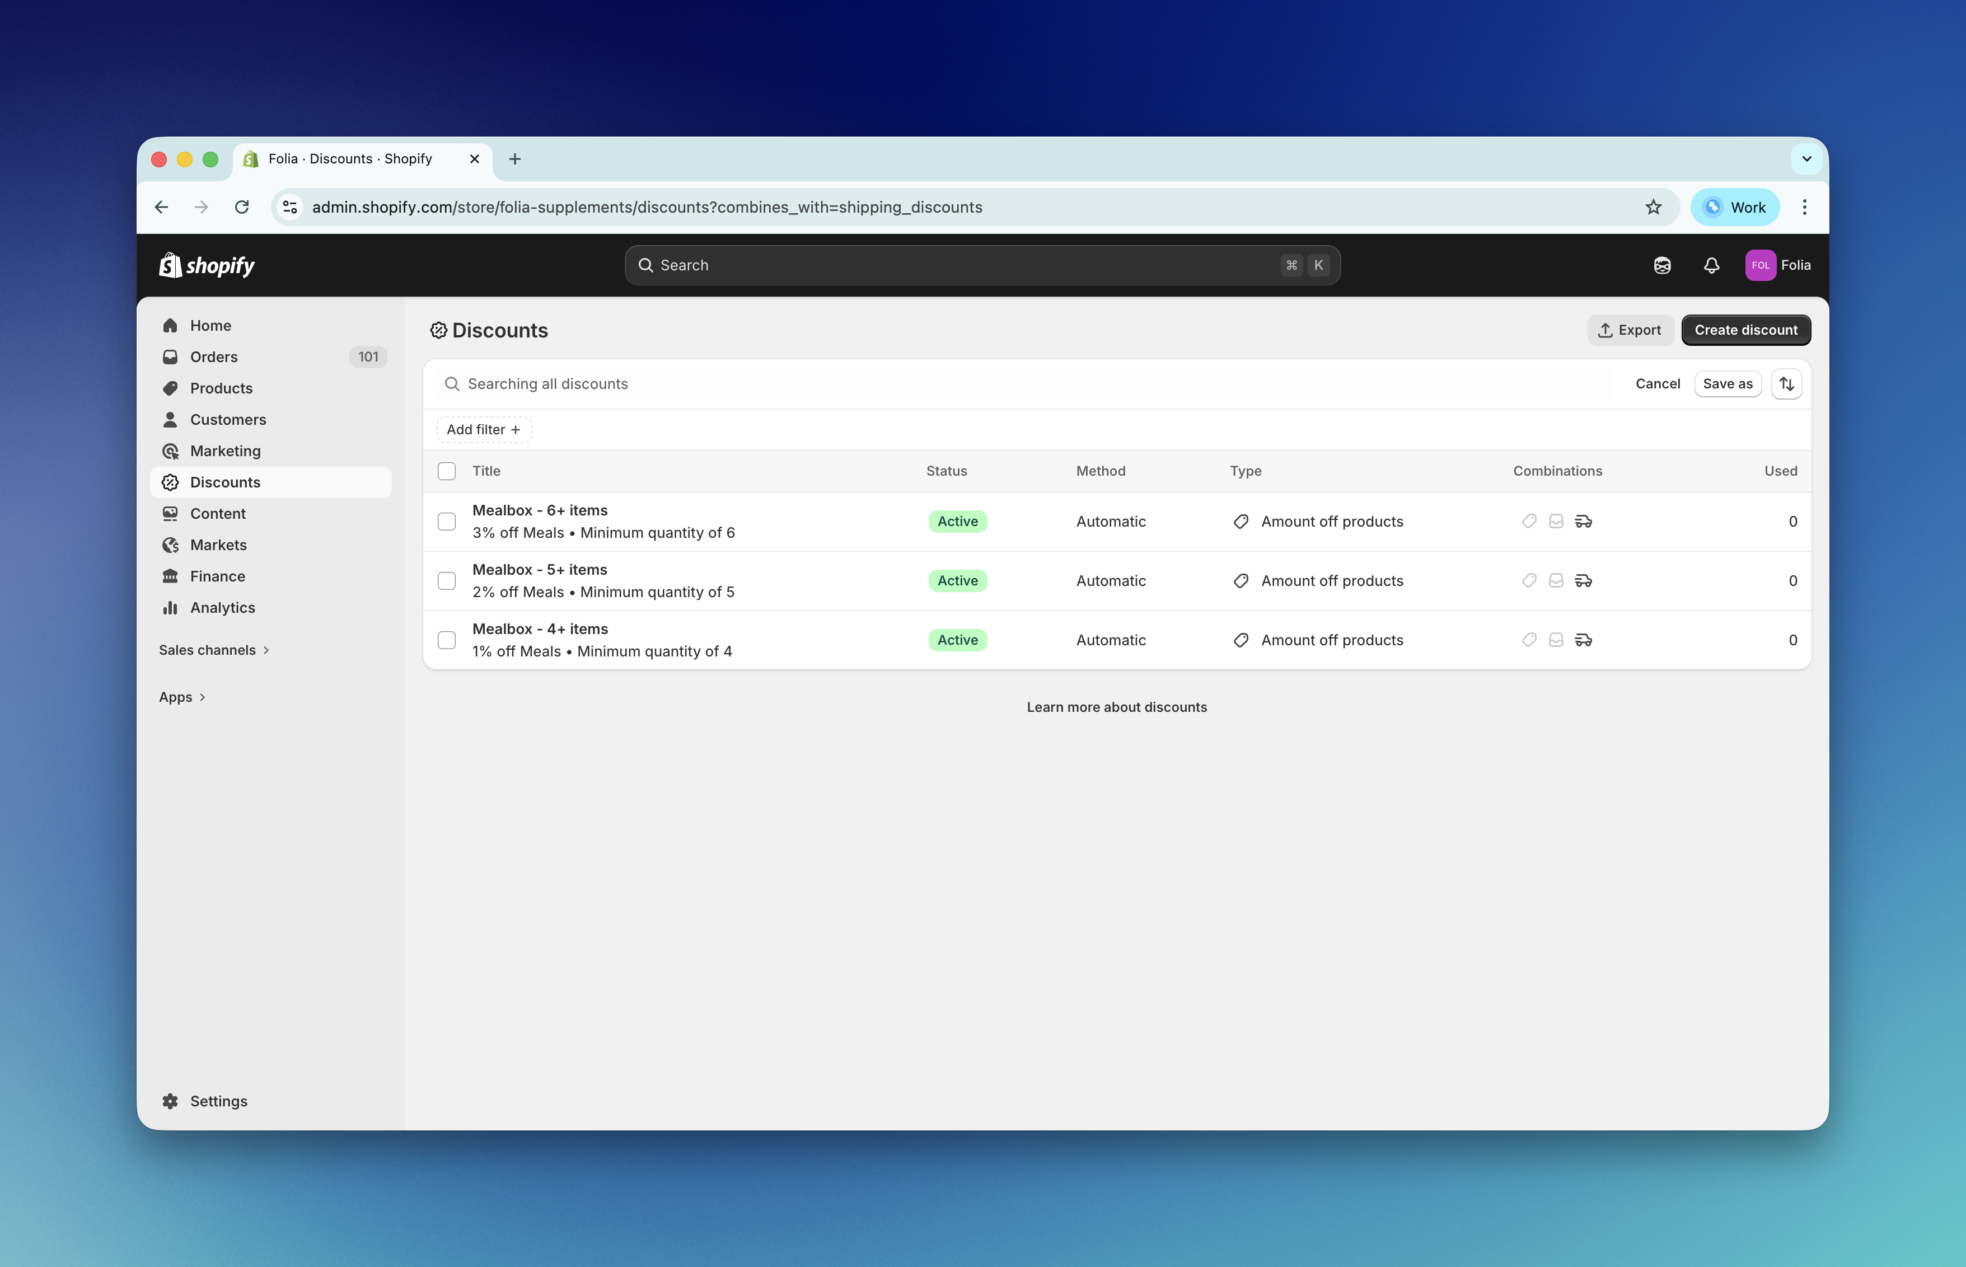This screenshot has width=1966, height=1267.
Task: Select the Products tag icon in the sidebar
Action: (170, 387)
